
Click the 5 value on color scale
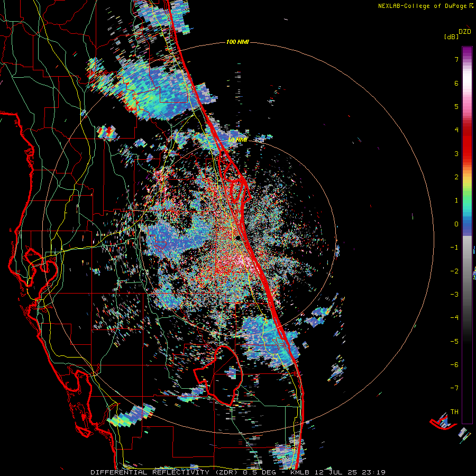click(456, 106)
